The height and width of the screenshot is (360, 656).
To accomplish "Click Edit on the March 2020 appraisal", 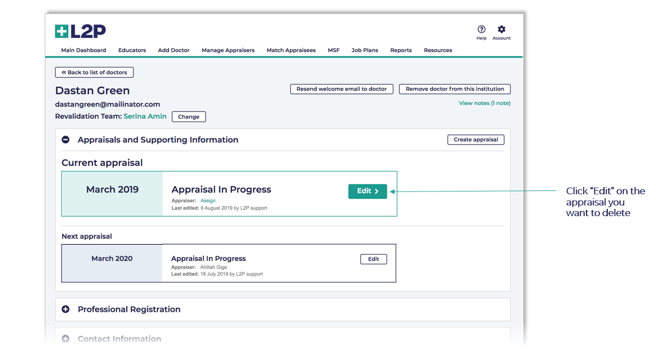I will click(373, 259).
